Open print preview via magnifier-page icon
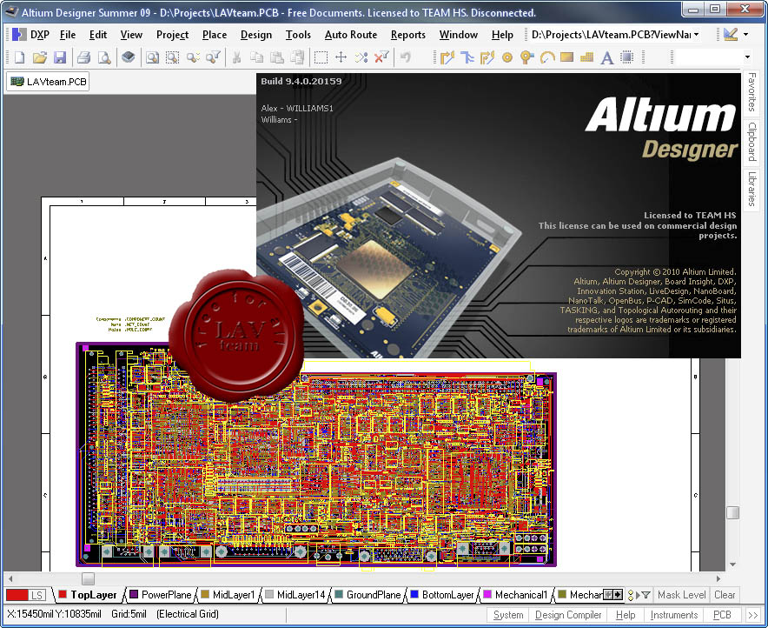This screenshot has width=768, height=628. tap(104, 58)
